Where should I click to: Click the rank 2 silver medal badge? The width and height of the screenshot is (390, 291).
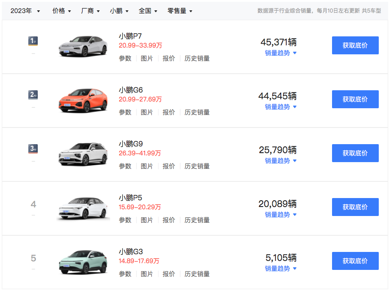(33, 95)
